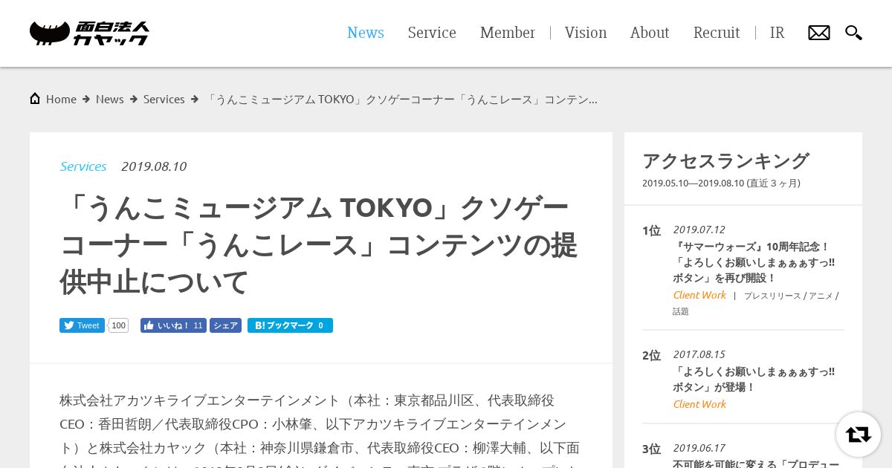Screen dimensions: 892x468
Task: Open the Member menu item
Action: 507,33
